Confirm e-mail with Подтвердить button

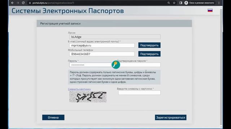[x=149, y=46]
